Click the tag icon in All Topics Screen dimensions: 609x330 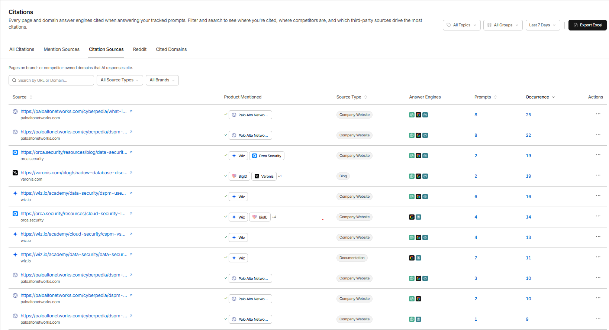(x=449, y=25)
